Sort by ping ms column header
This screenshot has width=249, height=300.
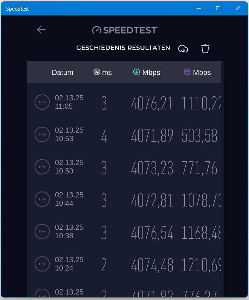[103, 72]
